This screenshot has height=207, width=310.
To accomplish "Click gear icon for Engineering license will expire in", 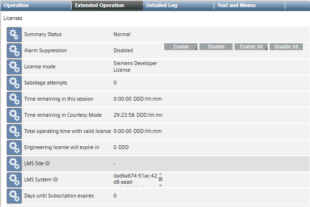I will point(14,148).
